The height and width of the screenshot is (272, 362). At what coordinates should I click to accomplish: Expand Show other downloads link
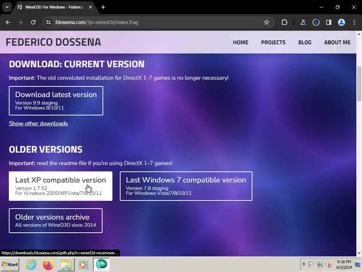38,124
